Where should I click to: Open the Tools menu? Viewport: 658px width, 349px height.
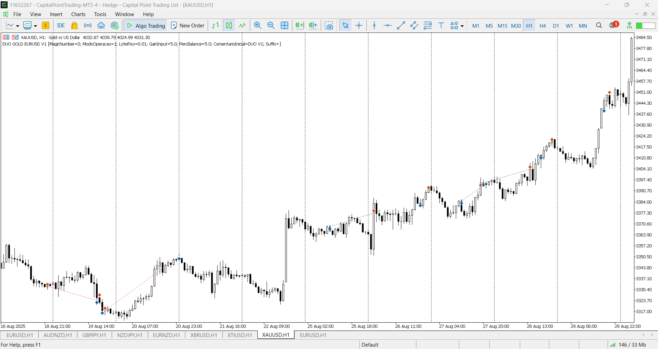[100, 14]
